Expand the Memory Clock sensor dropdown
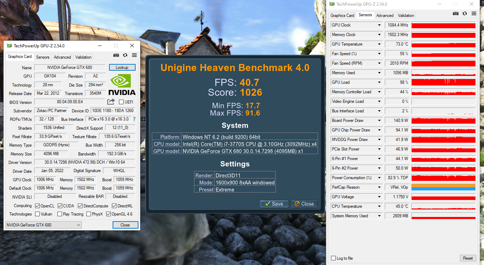The height and width of the screenshot is (265, 484). pyautogui.click(x=380, y=35)
